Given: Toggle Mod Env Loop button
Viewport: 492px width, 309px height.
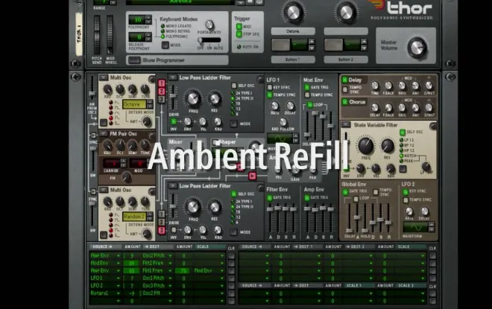Looking at the screenshot, I should [x=309, y=105].
